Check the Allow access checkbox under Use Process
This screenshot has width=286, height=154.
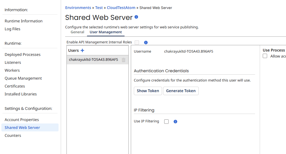265,56
